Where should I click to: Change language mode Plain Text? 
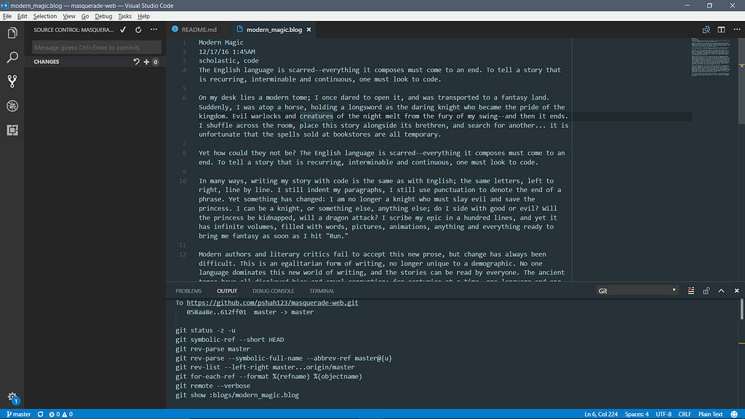point(710,414)
